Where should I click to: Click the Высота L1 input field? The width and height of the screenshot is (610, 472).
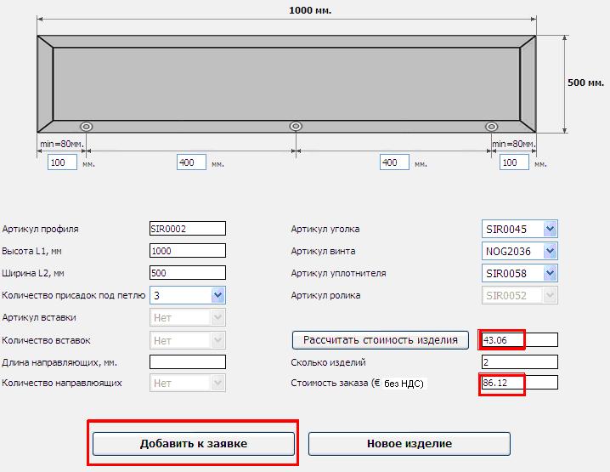pyautogui.click(x=187, y=251)
